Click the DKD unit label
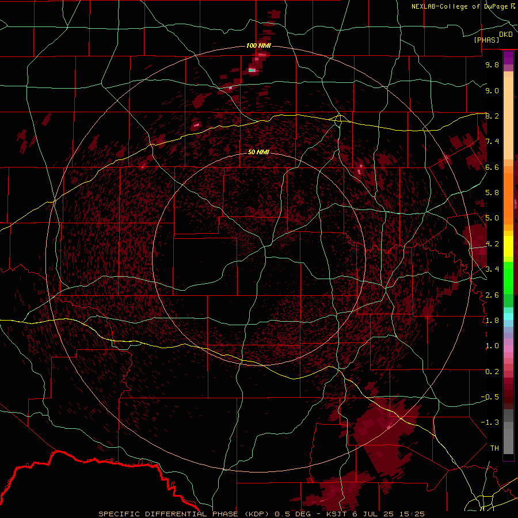 coord(505,34)
